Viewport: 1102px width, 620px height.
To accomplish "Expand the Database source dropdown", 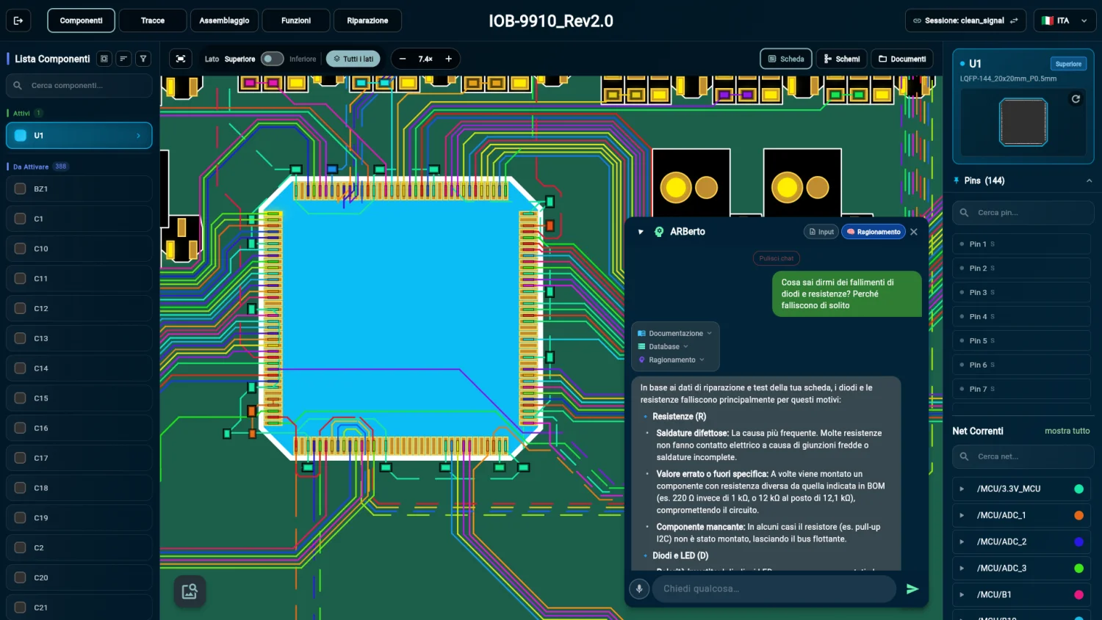I will (663, 346).
